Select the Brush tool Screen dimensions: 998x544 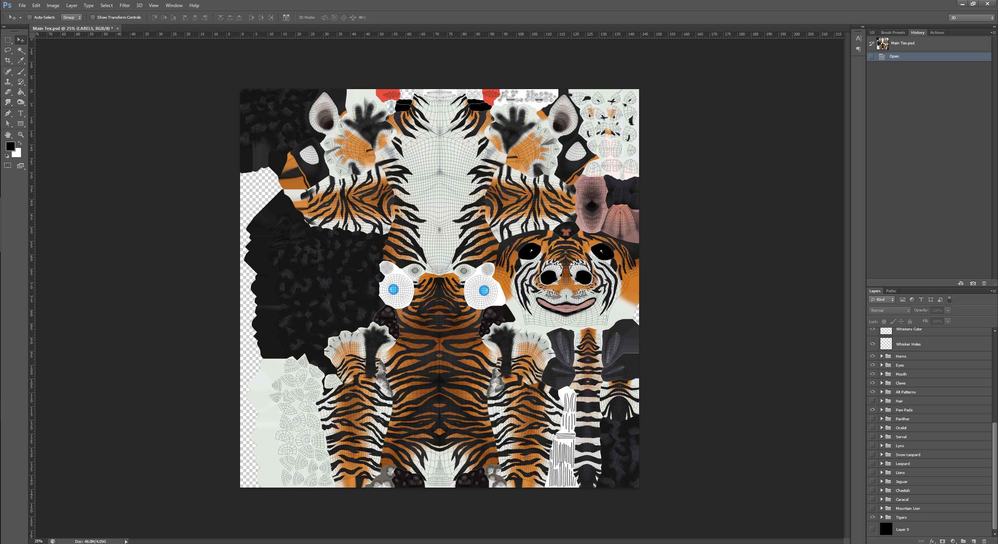(21, 72)
